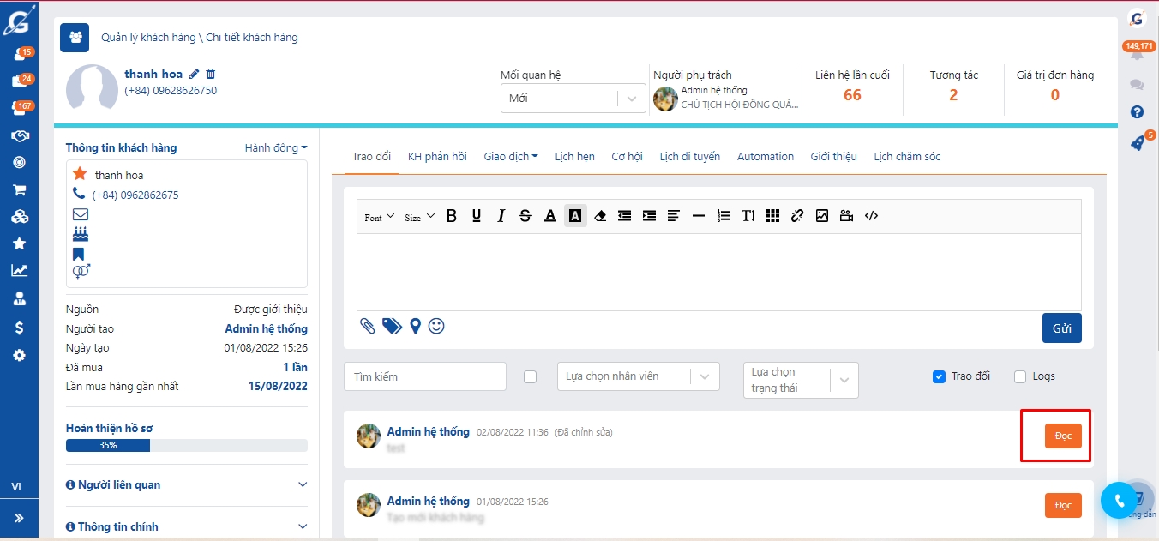1159x541 pixels.
Task: Uncheck the Trao đổi checkbox
Action: [x=939, y=376]
